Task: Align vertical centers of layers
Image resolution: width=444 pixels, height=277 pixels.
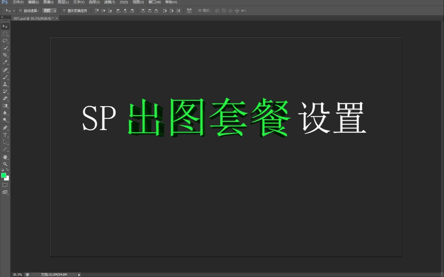Action: point(103,11)
